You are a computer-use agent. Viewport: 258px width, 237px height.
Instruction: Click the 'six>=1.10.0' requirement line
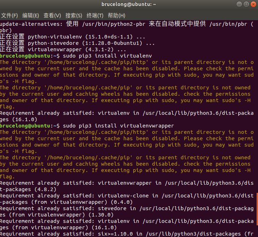click(x=127, y=234)
